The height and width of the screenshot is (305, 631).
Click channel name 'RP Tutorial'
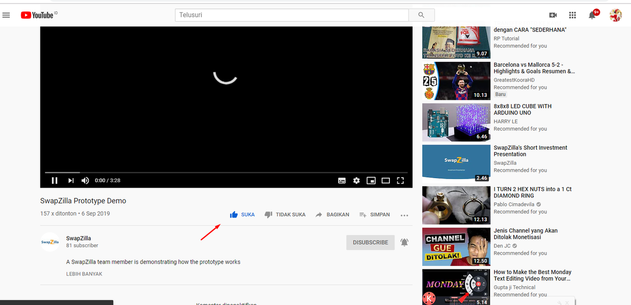tap(506, 38)
